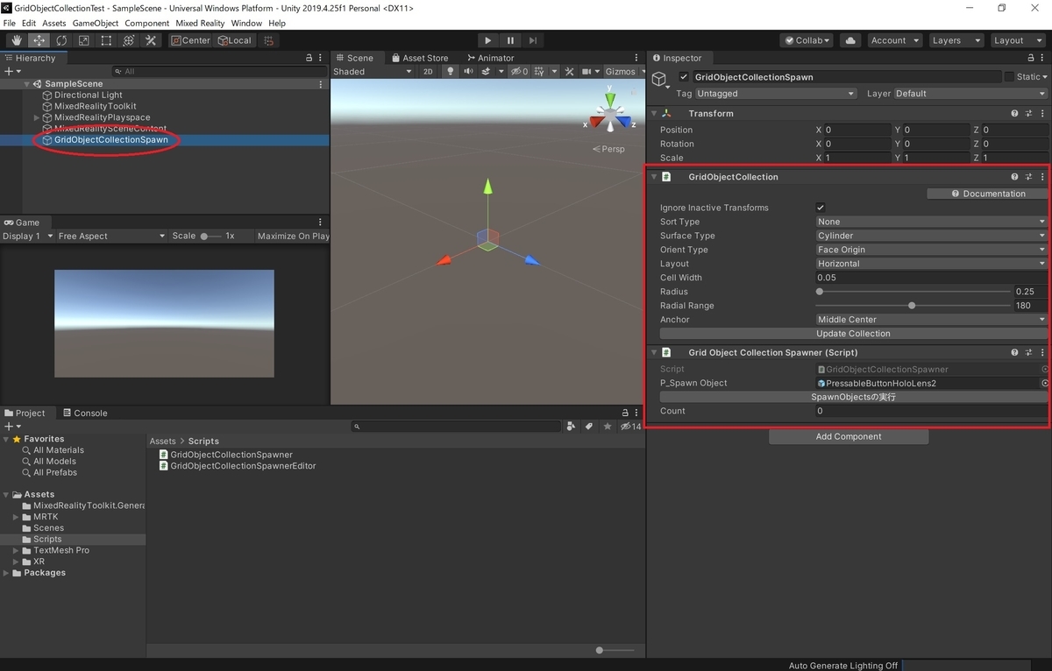Switch to the Animator tab
The height and width of the screenshot is (671, 1052).
490,58
